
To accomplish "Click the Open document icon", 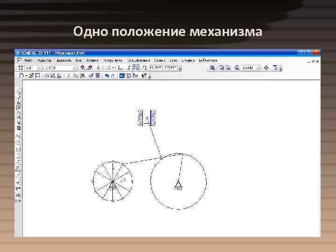I will [31, 76].
